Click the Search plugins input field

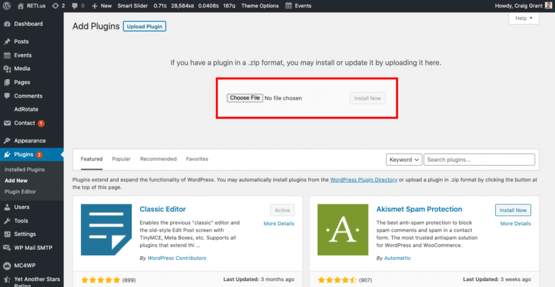(x=479, y=160)
